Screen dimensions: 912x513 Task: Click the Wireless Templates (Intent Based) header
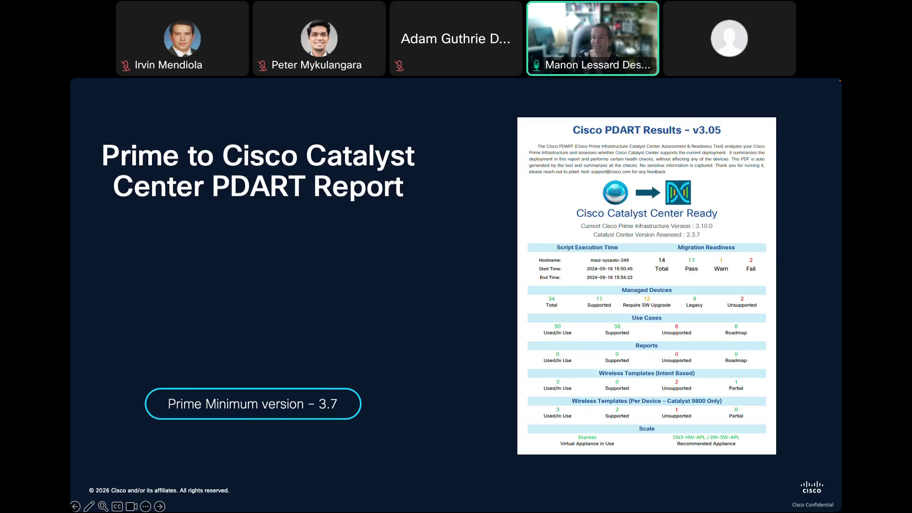tap(646, 373)
